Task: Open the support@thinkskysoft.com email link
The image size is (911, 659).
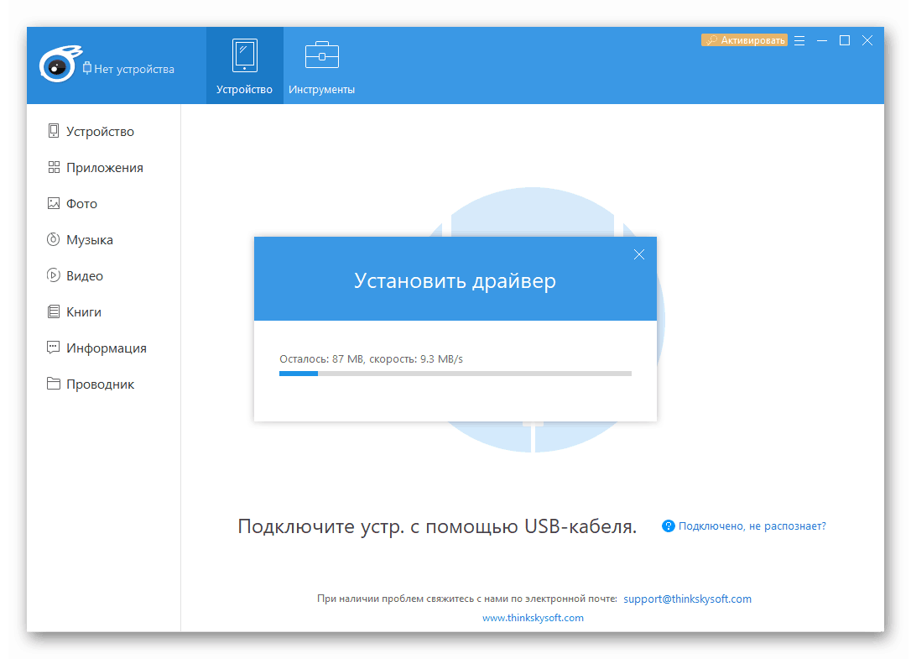Action: [687, 599]
